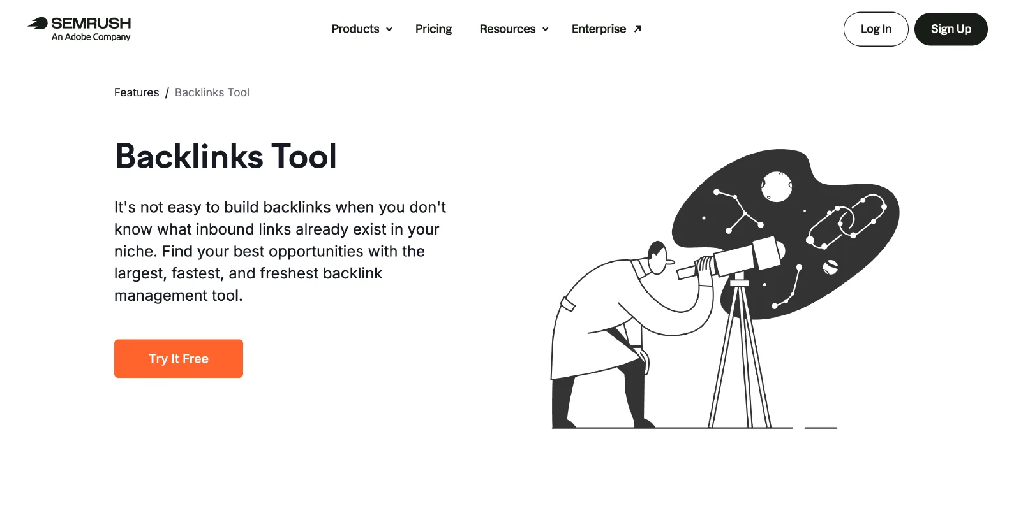Click the Sign Up button
Viewport: 1014px width, 506px height.
pos(951,29)
